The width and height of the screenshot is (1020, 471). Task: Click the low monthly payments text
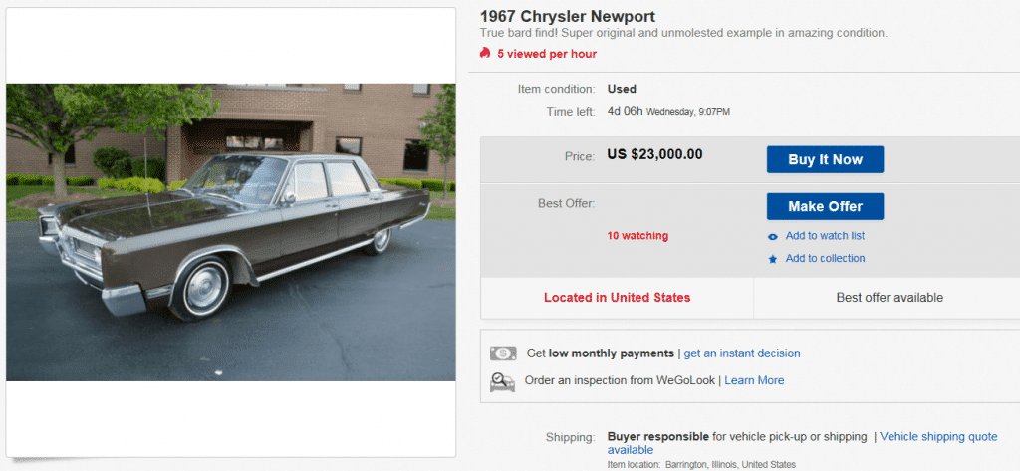tap(612, 353)
